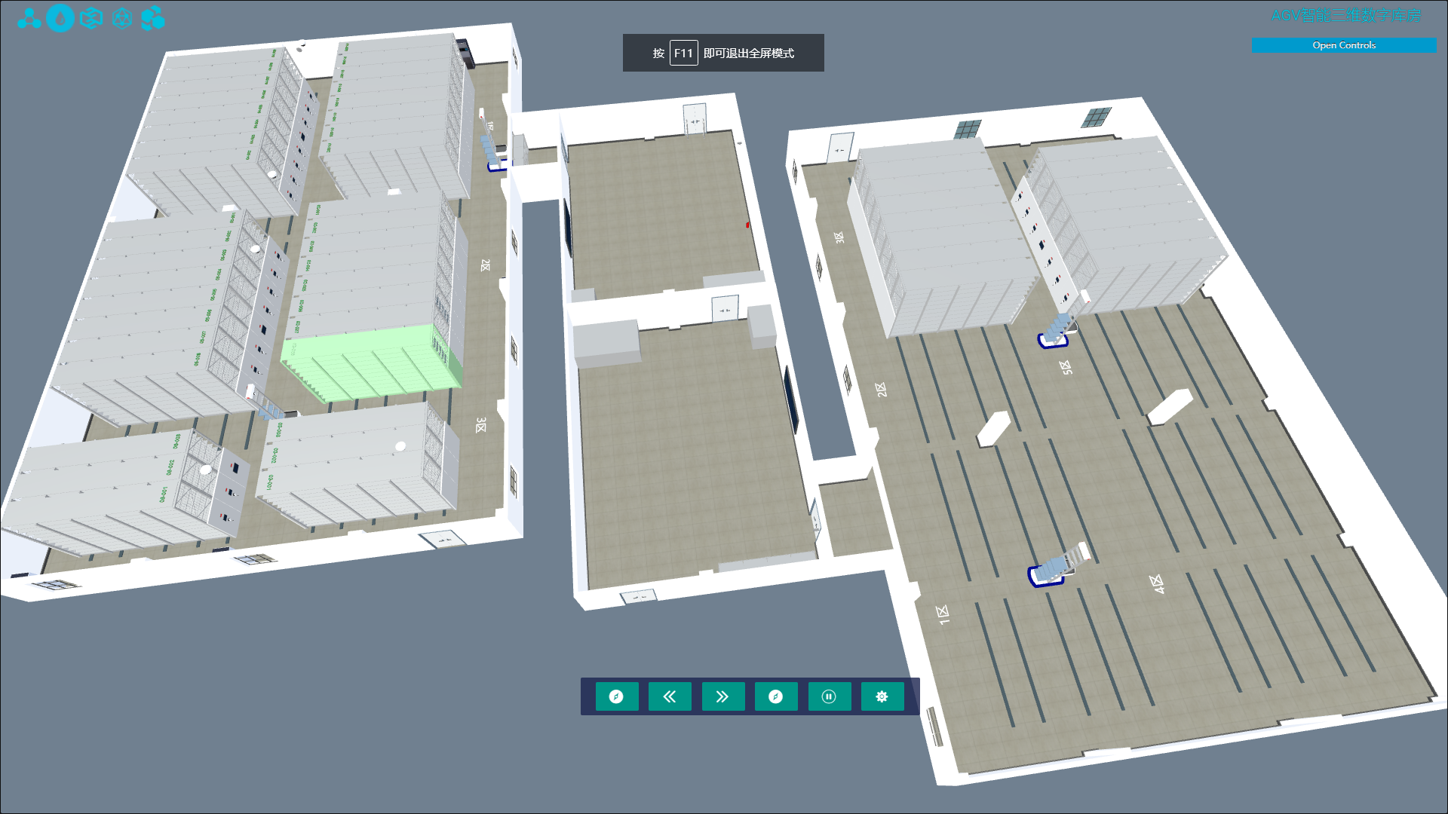Image resolution: width=1448 pixels, height=814 pixels.
Task: Activate the water drop mode icon
Action: click(60, 18)
